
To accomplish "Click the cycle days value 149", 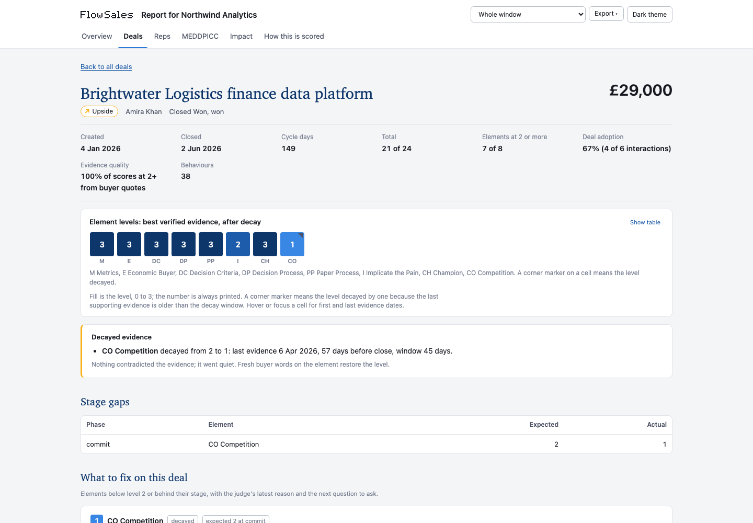I will (x=288, y=149).
